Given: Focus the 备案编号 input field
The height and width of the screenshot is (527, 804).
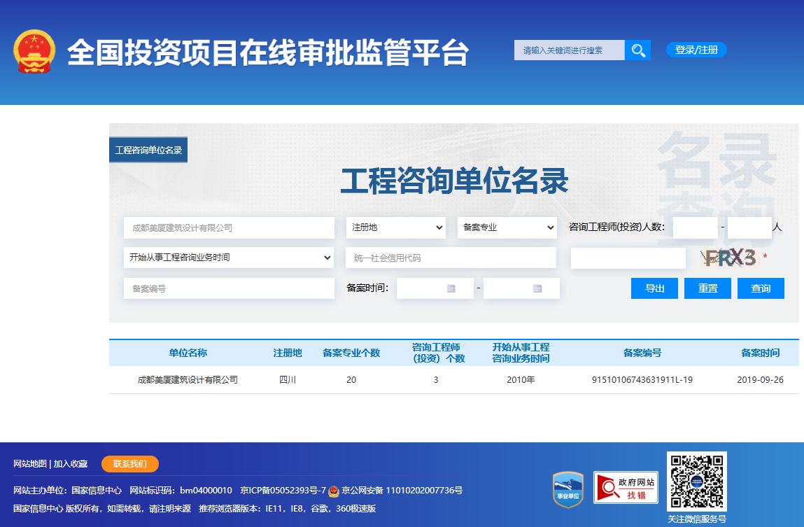Looking at the screenshot, I should 229,288.
